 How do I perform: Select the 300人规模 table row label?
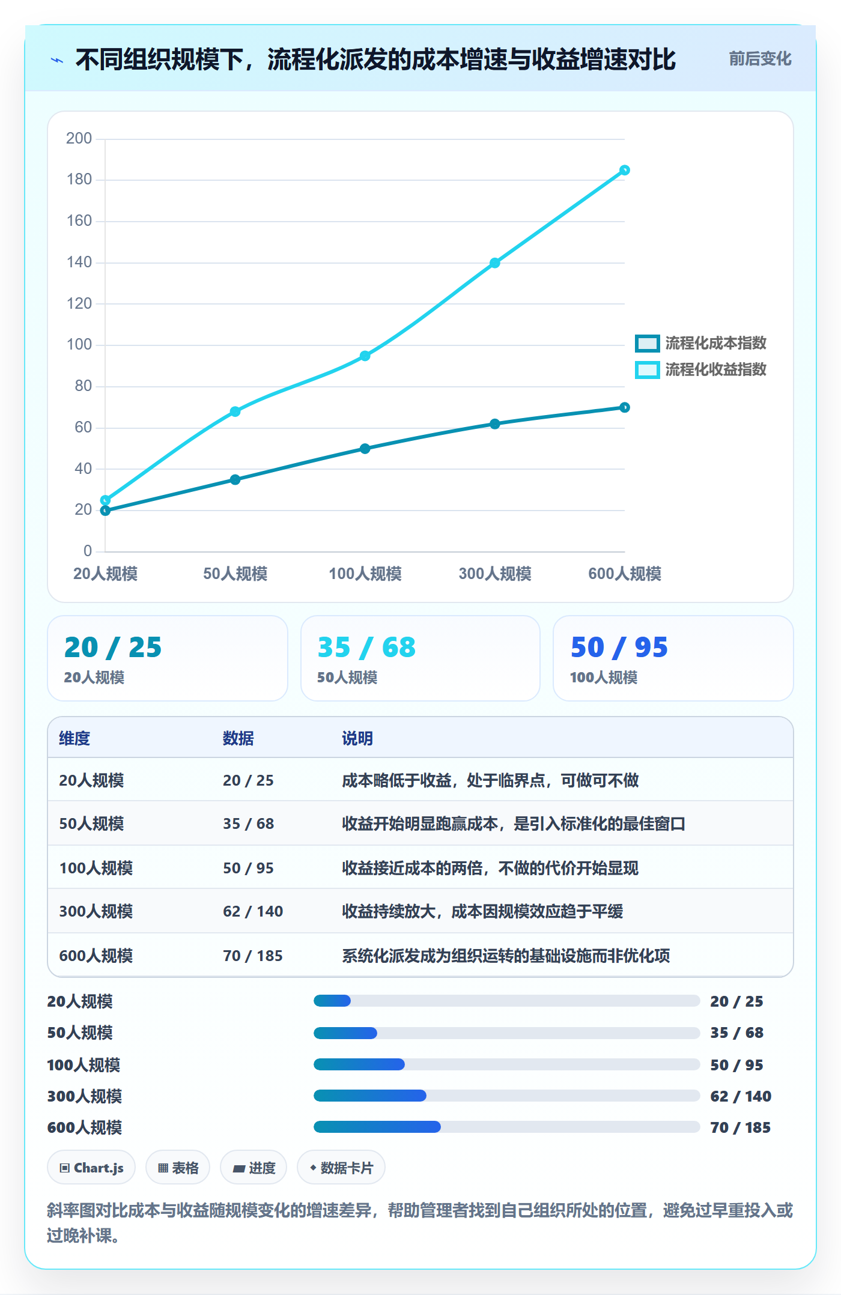click(96, 911)
